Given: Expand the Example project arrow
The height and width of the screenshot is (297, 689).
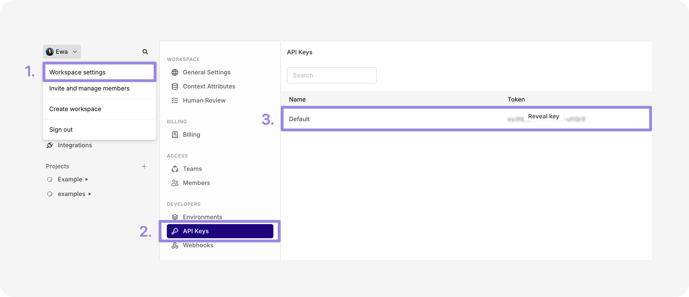Looking at the screenshot, I should pyautogui.click(x=87, y=179).
